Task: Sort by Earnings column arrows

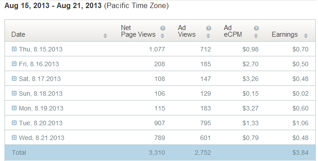Action: 305,36
